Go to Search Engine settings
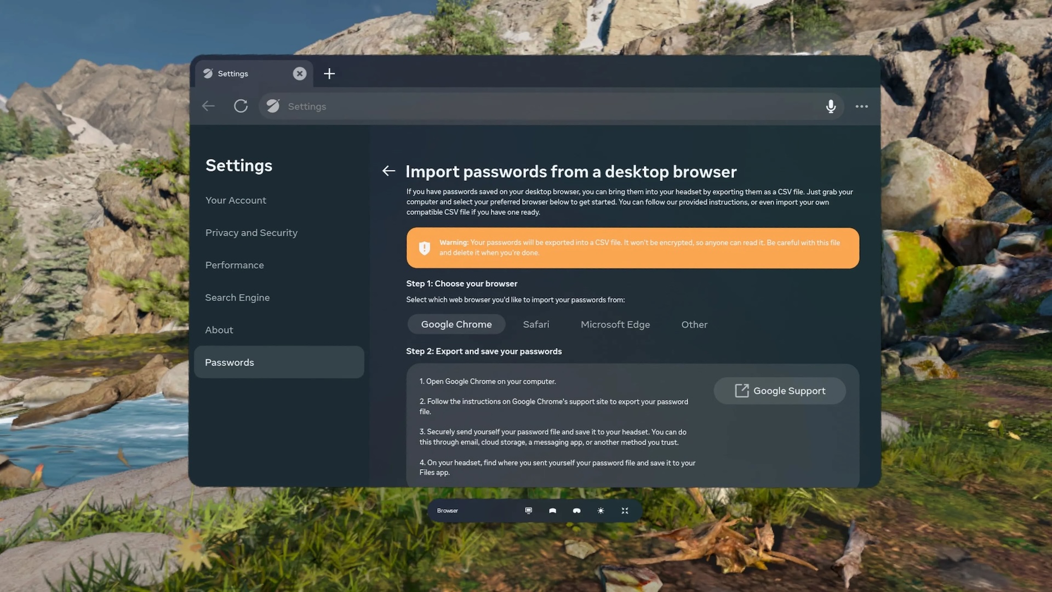This screenshot has width=1052, height=592. click(237, 298)
